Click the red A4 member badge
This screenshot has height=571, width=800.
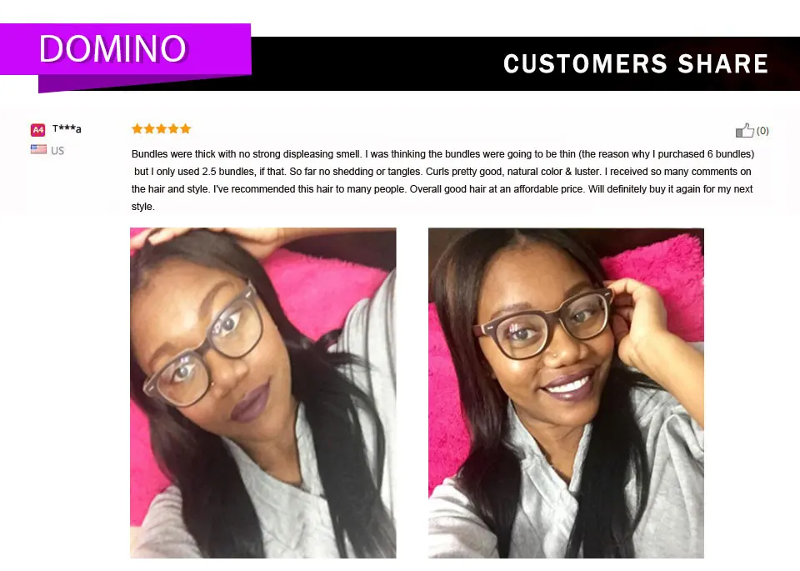coord(37,129)
